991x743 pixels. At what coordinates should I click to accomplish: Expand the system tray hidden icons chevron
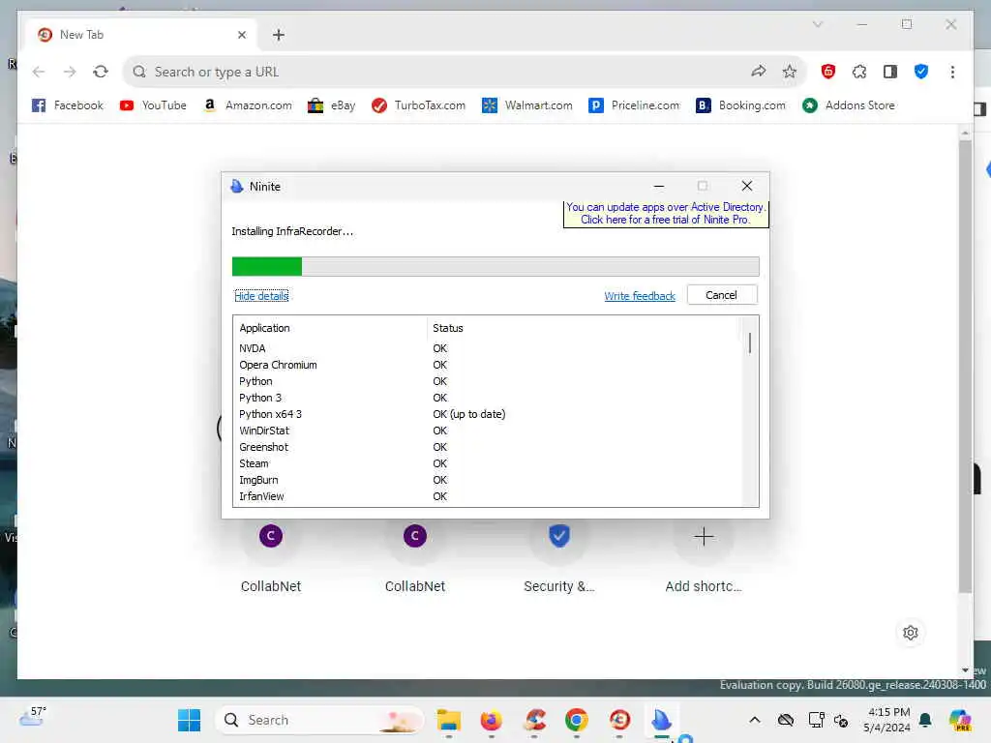pos(755,720)
